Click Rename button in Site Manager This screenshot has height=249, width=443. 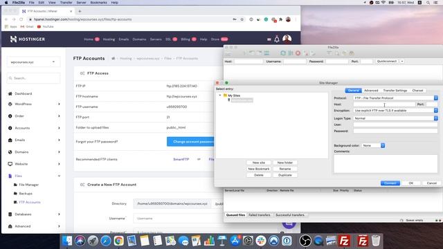[x=284, y=169]
